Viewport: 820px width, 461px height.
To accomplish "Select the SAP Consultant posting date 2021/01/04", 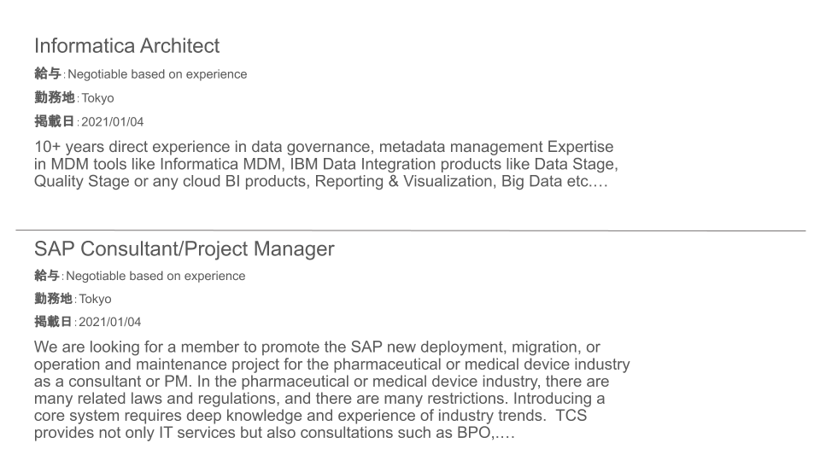I will point(110,322).
